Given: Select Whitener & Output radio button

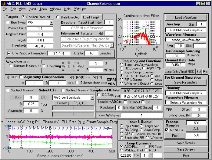Looking at the screenshot, I should click(x=121, y=83).
